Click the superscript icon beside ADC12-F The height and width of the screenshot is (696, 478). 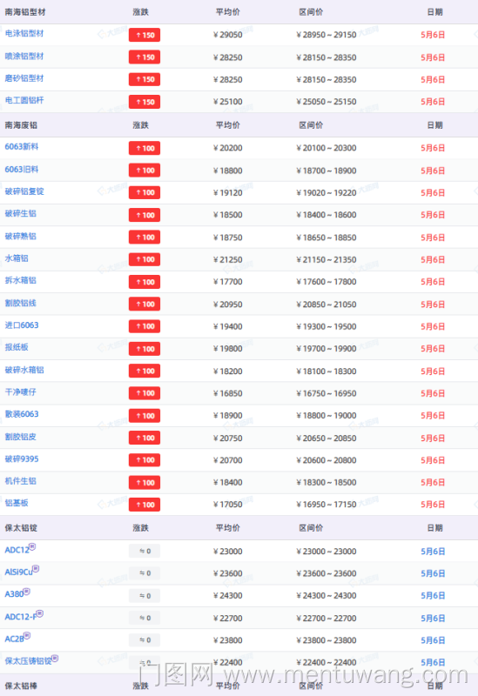tap(40, 613)
